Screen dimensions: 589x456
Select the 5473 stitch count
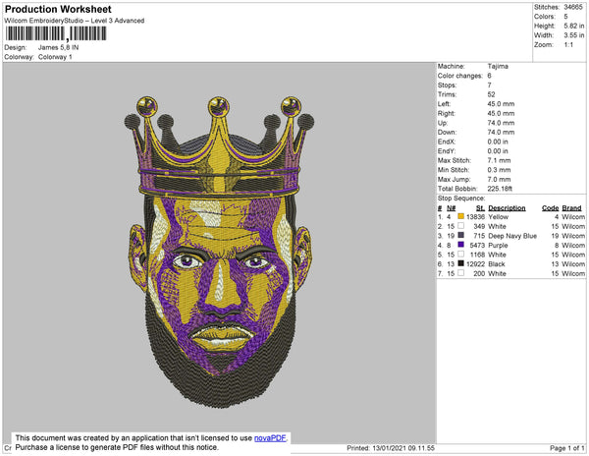coord(477,245)
